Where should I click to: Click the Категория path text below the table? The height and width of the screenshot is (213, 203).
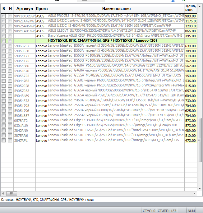(47, 200)
